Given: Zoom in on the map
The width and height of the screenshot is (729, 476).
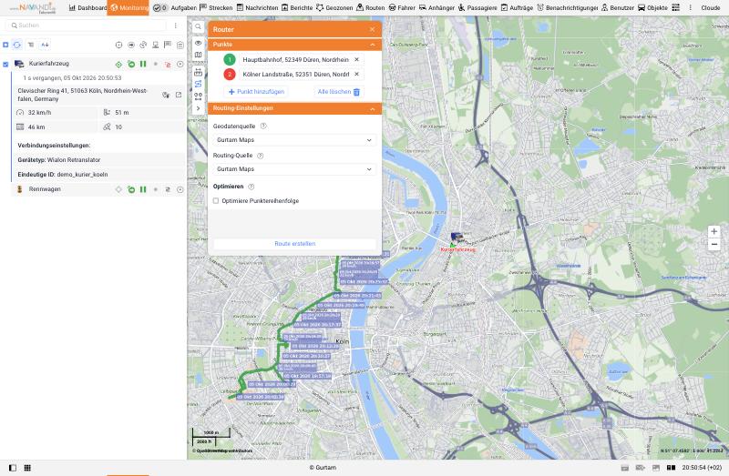Looking at the screenshot, I should pyautogui.click(x=714, y=231).
